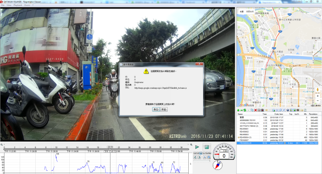Select the REAR0001 file row
This screenshot has width=322, height=174.
pyautogui.click(x=277, y=129)
